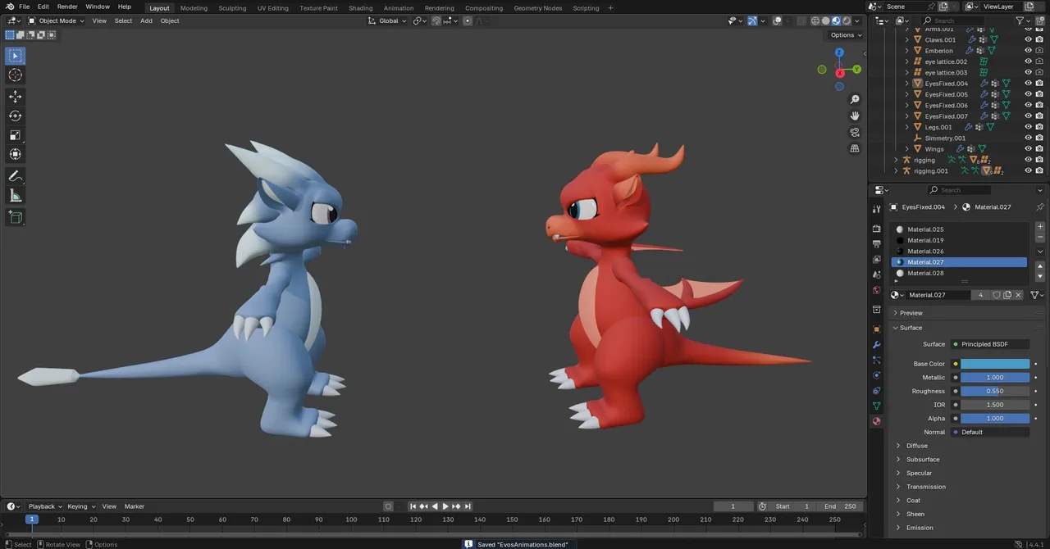This screenshot has width=1050, height=549.
Task: Open the Object Constraints properties tab
Action: click(877, 391)
